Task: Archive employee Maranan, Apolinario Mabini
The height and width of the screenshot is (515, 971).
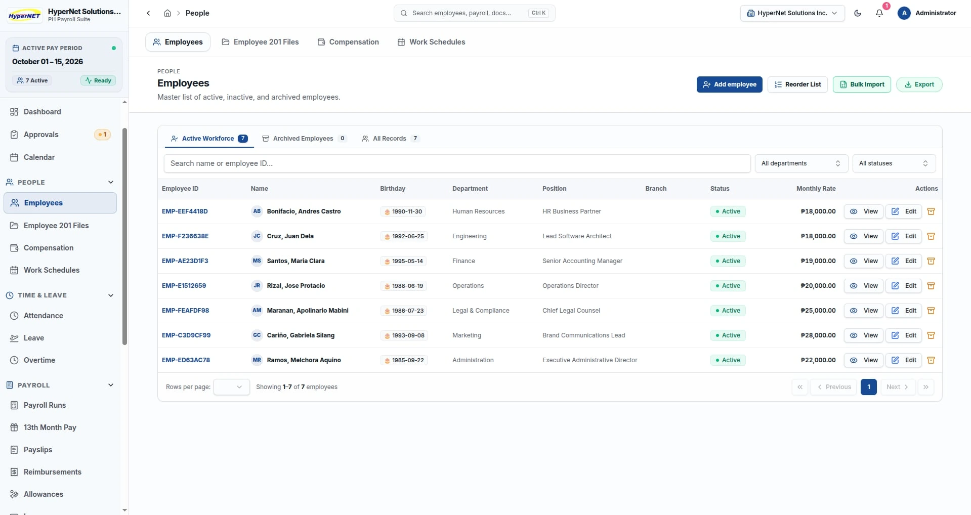Action: coord(931,311)
